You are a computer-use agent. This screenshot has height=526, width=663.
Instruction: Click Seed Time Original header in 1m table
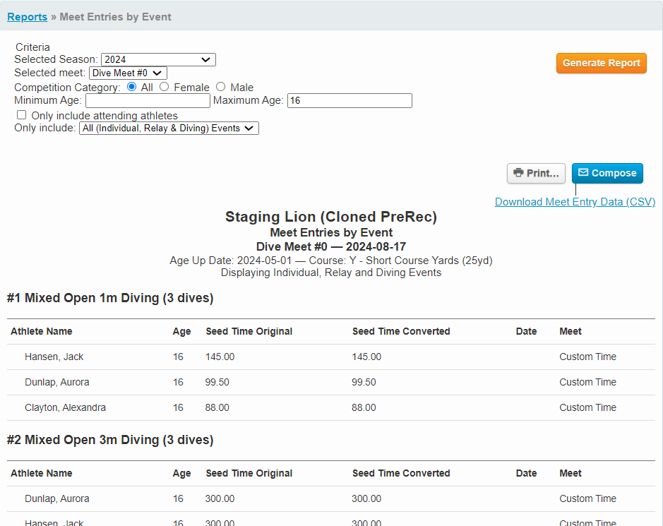249,331
